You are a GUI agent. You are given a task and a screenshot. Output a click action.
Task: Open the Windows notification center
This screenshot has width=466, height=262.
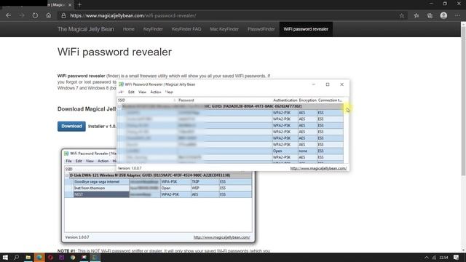[457, 258]
